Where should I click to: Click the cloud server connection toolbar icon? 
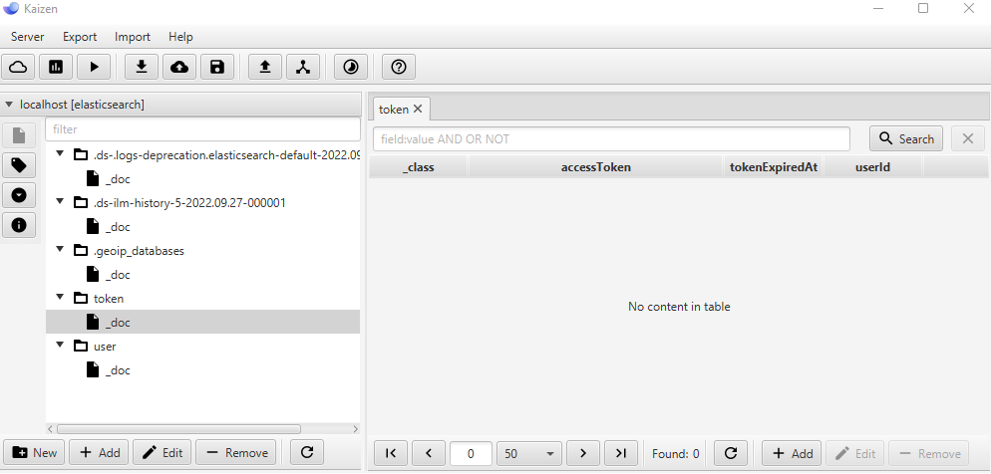click(x=18, y=67)
